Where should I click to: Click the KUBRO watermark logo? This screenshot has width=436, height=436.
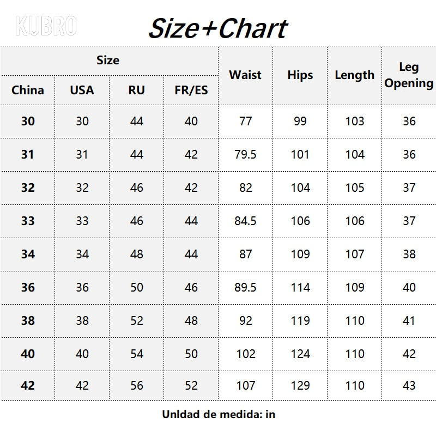coord(46,26)
